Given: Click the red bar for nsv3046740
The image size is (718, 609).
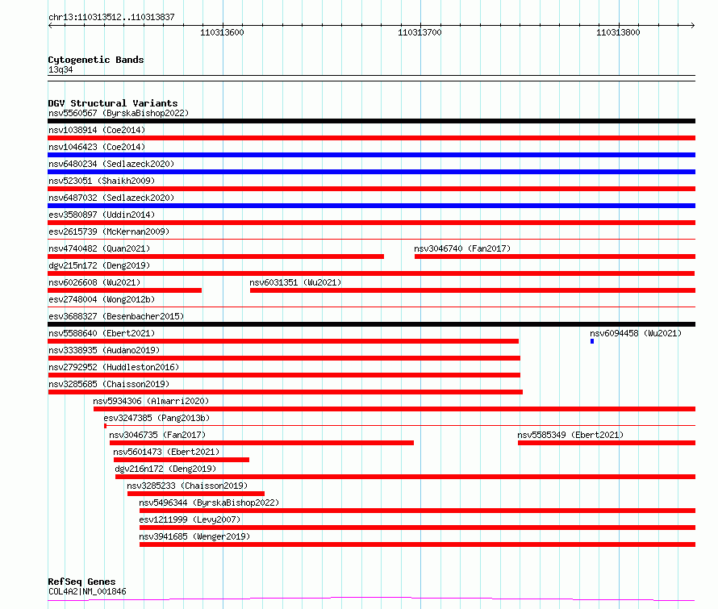Looking at the screenshot, I should point(555,257).
